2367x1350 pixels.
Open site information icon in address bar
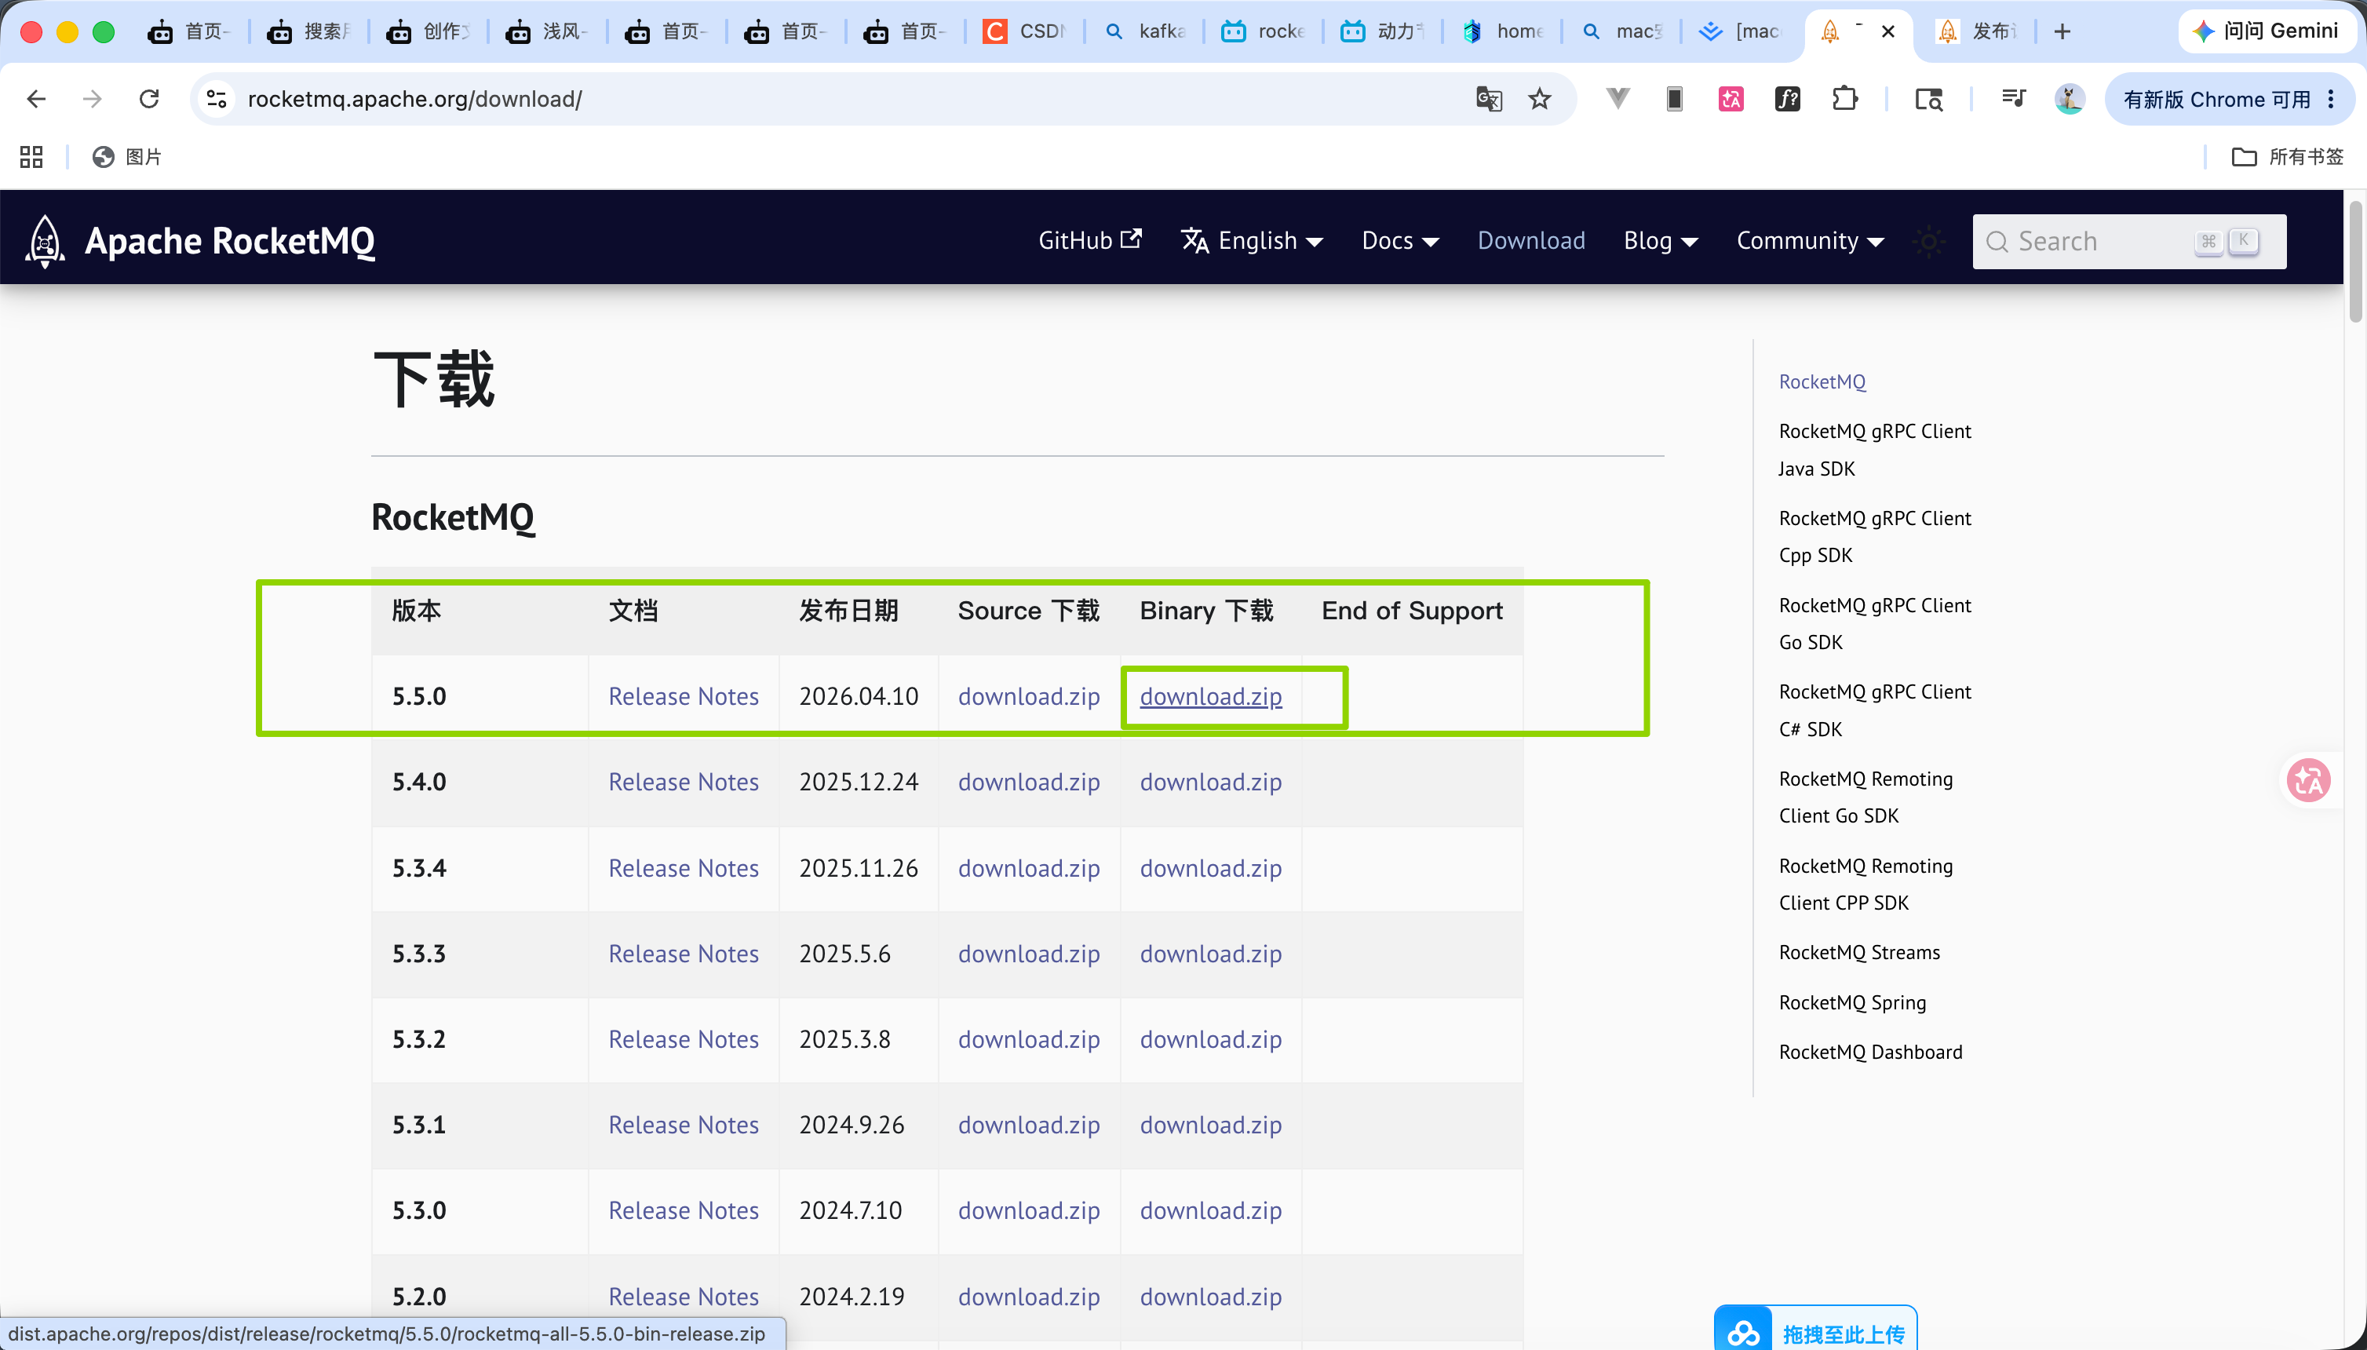(217, 99)
